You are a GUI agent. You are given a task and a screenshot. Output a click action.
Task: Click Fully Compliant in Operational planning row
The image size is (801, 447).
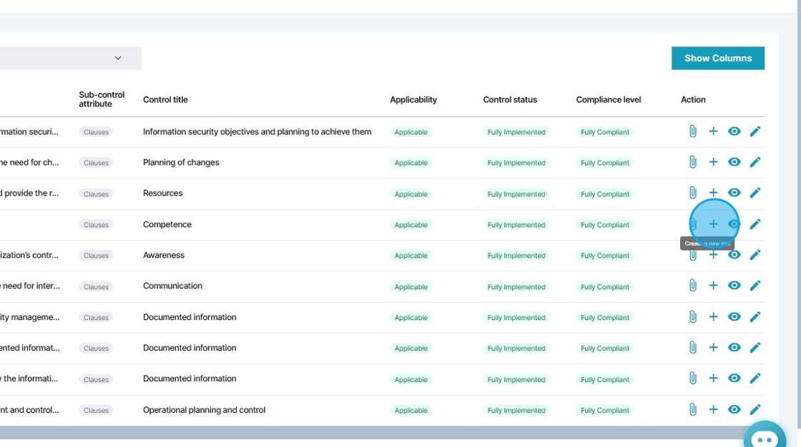click(x=605, y=411)
